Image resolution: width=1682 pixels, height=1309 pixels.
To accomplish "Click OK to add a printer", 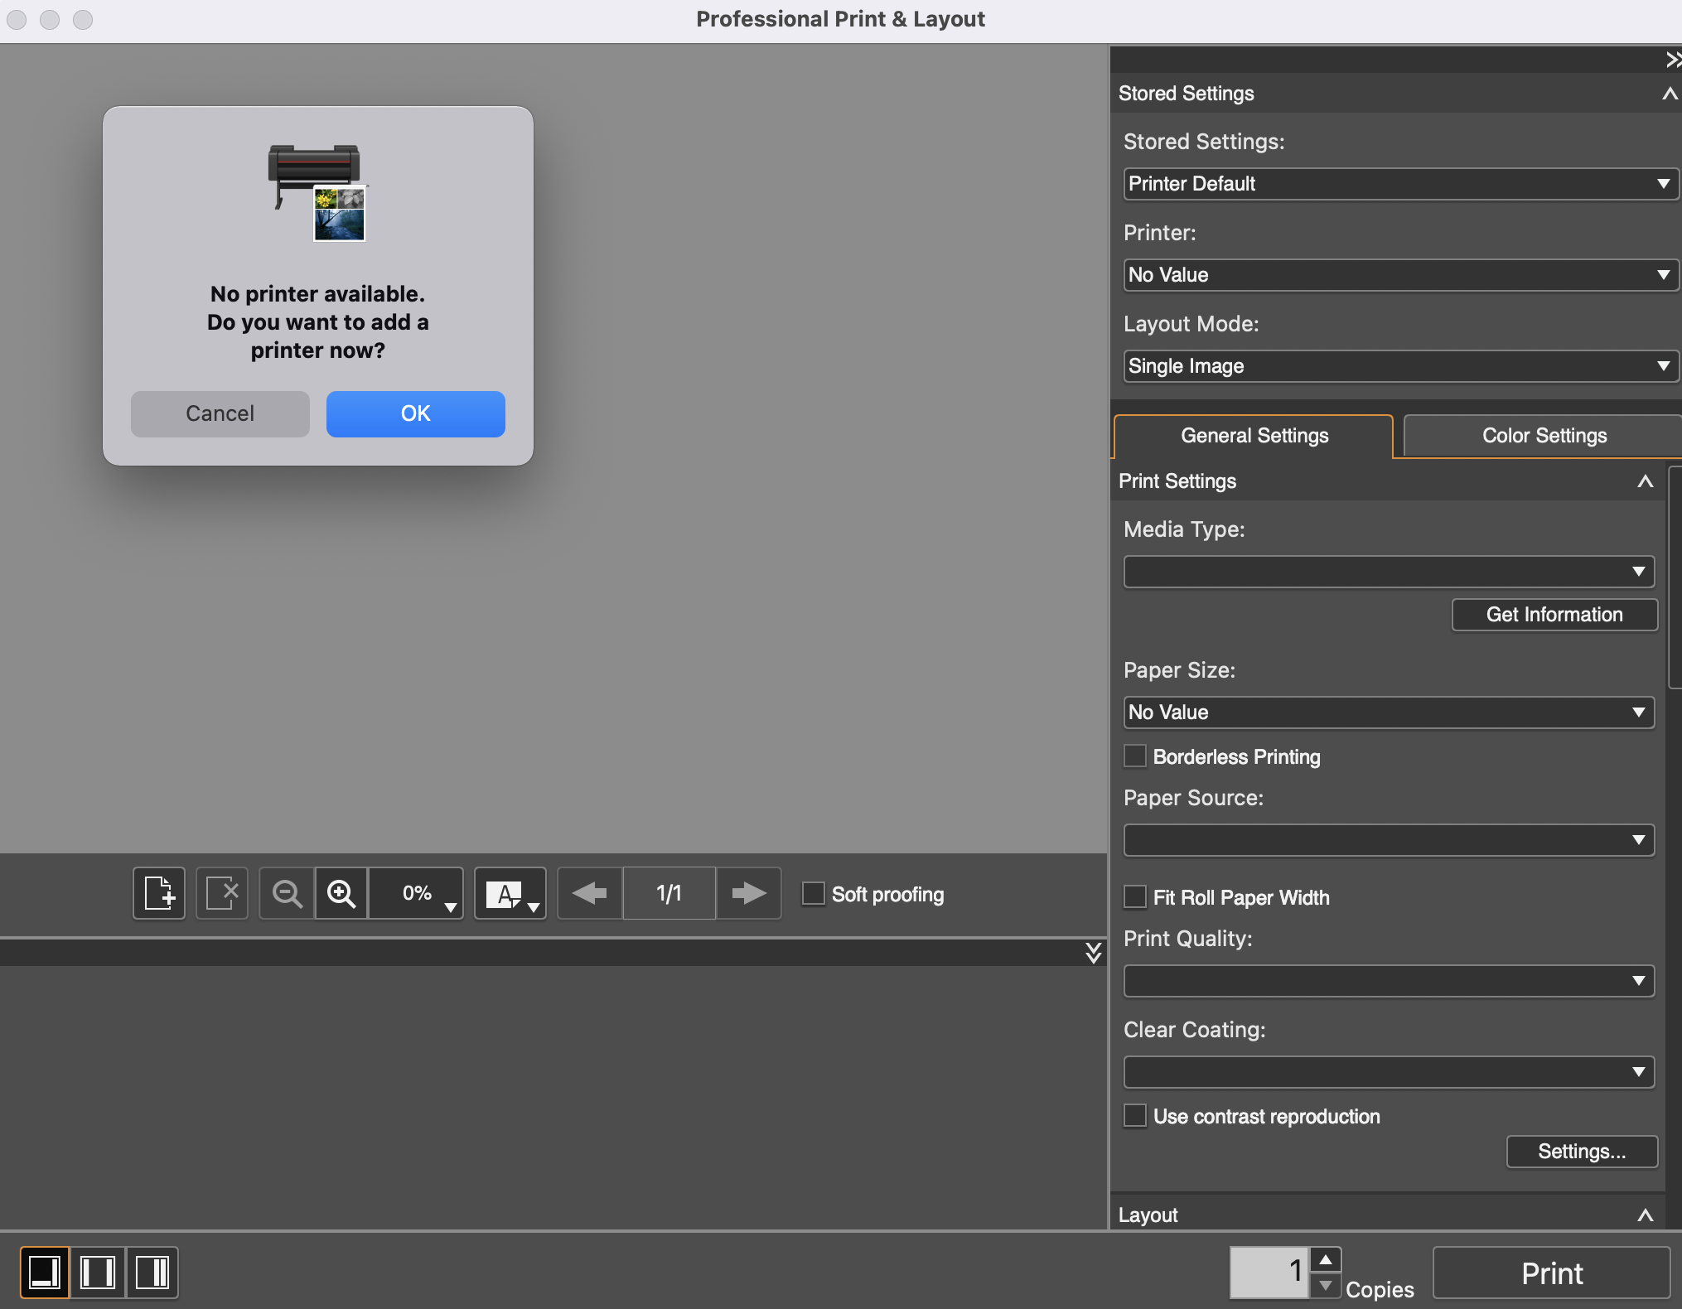I will [415, 413].
